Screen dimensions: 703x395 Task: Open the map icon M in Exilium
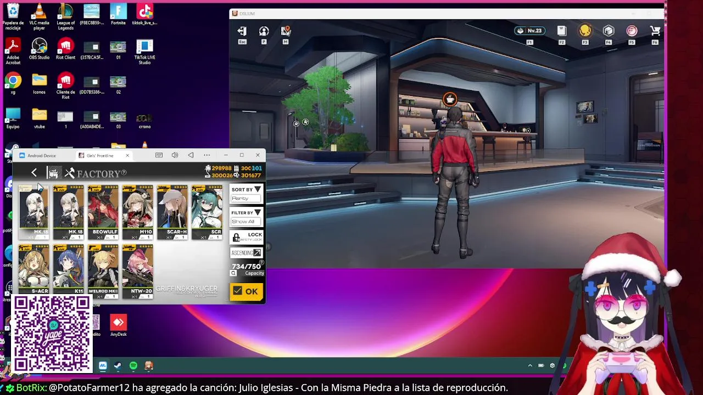[x=286, y=32]
